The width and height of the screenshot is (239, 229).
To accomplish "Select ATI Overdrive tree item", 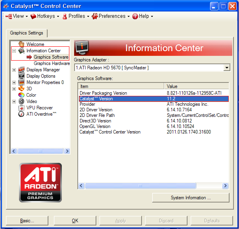I will point(41,114).
